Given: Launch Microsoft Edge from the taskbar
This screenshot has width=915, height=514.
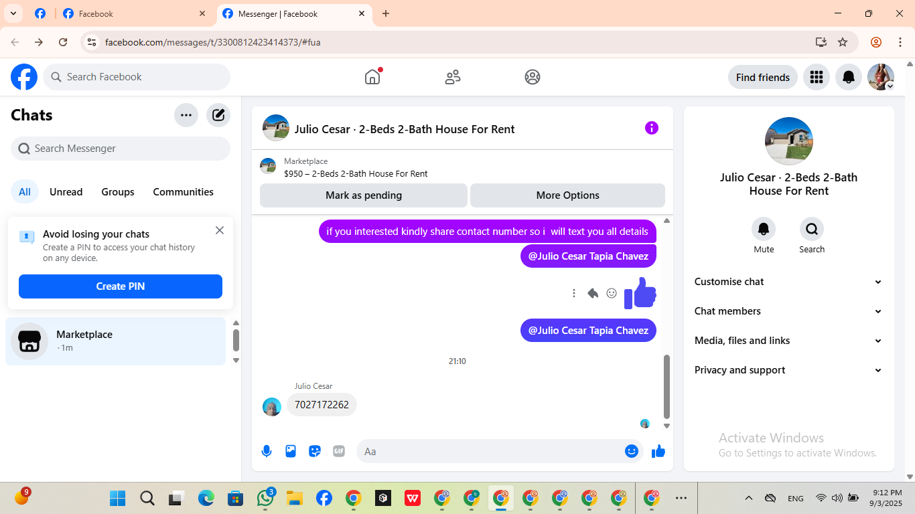Looking at the screenshot, I should click(206, 499).
